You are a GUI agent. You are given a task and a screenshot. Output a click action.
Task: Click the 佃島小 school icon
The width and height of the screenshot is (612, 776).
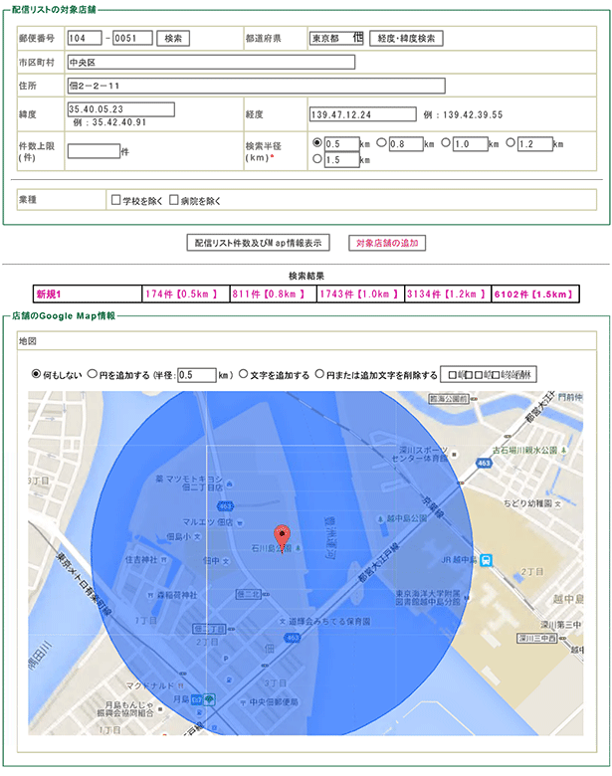click(x=197, y=536)
